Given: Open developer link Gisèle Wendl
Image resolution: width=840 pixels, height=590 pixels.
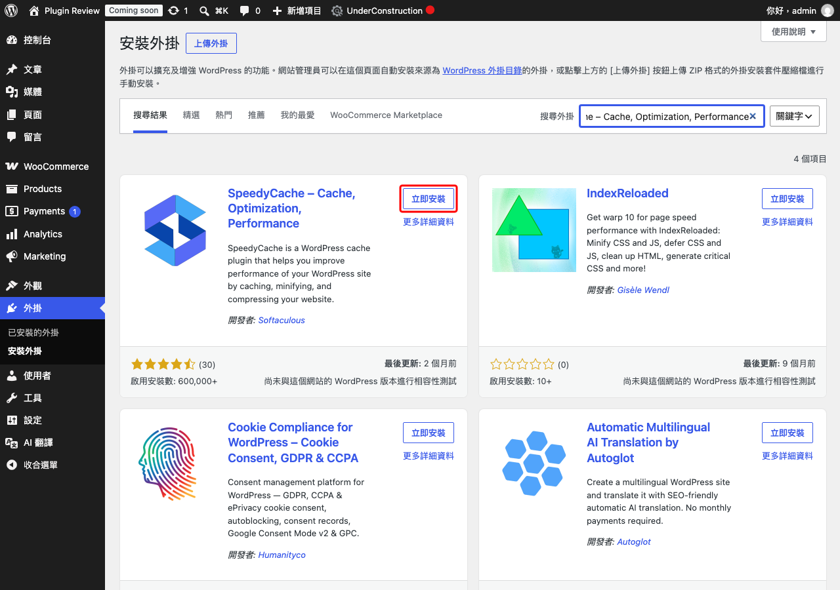Looking at the screenshot, I should point(643,290).
